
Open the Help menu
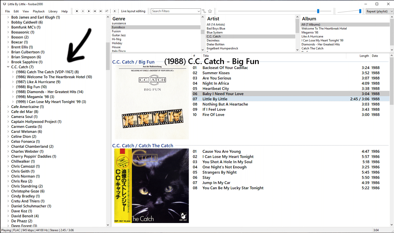pos(65,11)
